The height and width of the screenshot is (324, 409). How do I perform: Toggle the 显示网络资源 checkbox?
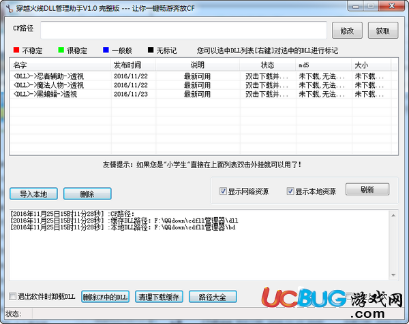pyautogui.click(x=223, y=191)
